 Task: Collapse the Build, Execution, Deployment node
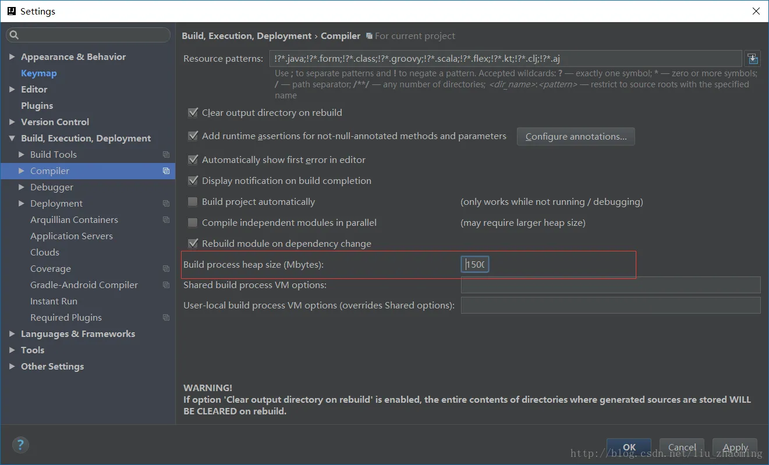(x=12, y=139)
